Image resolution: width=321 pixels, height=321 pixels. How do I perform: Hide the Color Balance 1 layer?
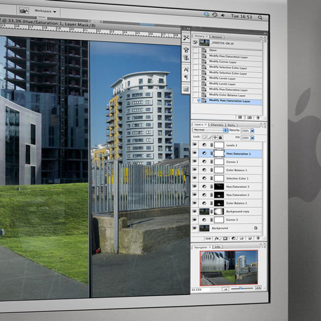195,170
